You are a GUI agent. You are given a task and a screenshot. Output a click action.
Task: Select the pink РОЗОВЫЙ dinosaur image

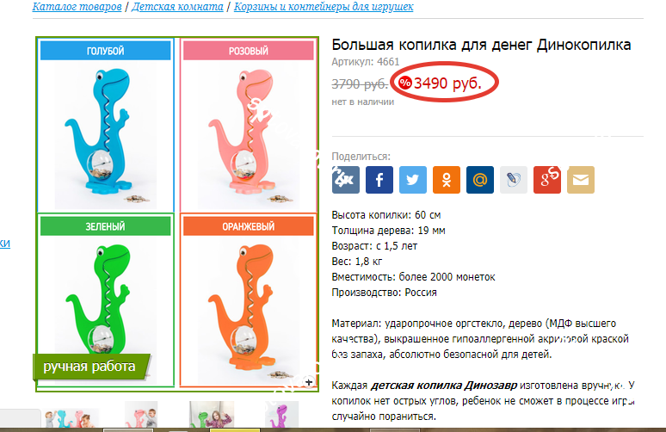(249, 126)
